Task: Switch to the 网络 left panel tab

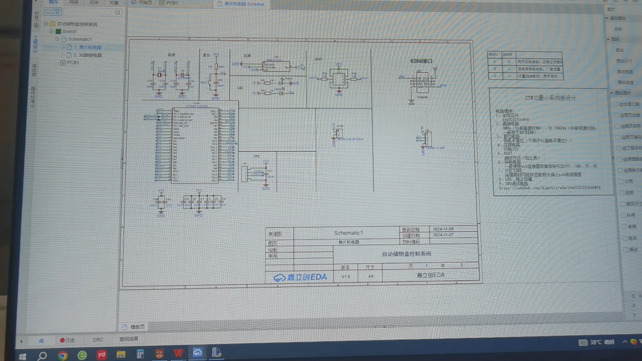Action: tap(74, 2)
